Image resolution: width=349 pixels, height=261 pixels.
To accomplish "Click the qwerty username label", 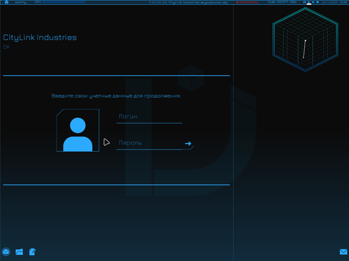I will [x=20, y=2].
